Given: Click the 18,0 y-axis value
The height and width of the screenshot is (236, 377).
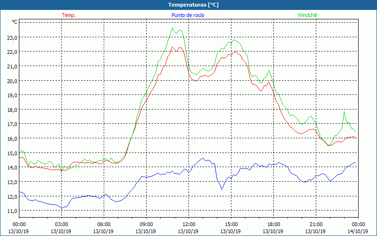Looking at the screenshot, I should (x=12, y=110).
